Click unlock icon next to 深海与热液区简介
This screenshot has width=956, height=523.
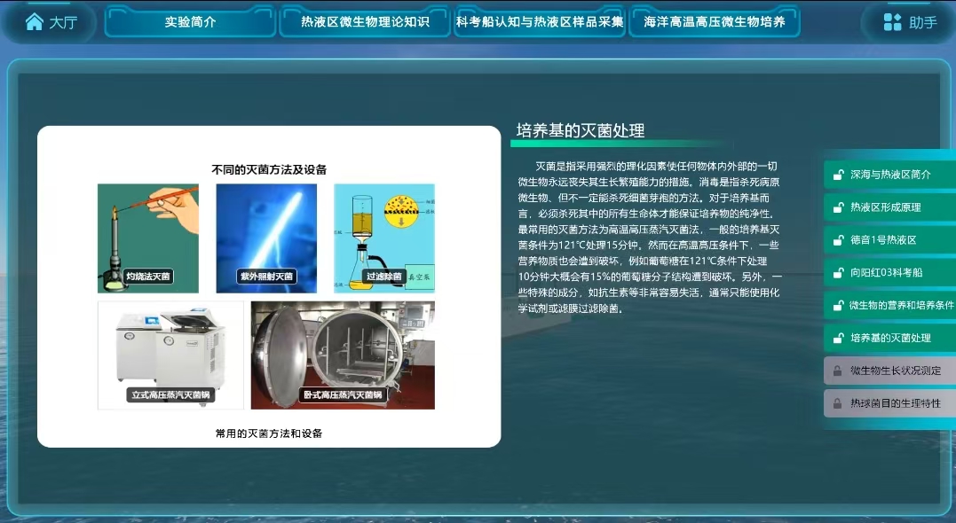(x=837, y=175)
